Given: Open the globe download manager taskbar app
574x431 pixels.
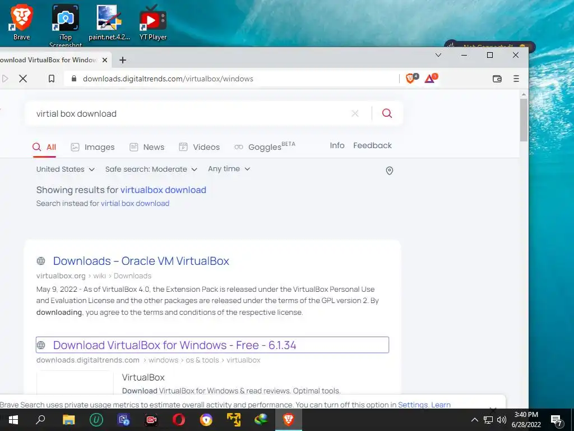Looking at the screenshot, I should click(261, 420).
